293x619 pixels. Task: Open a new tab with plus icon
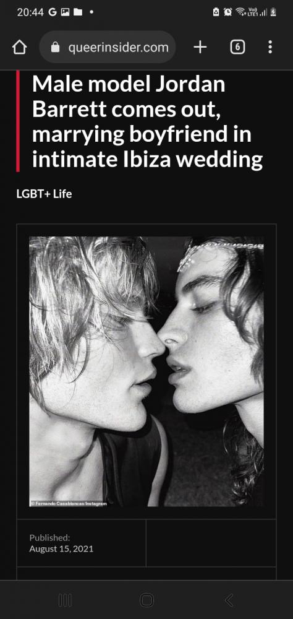point(200,48)
